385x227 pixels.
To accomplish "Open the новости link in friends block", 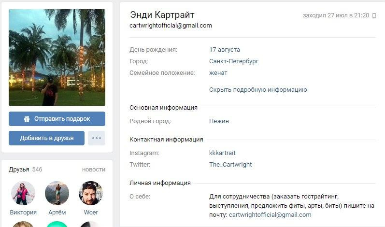I will 94,170.
